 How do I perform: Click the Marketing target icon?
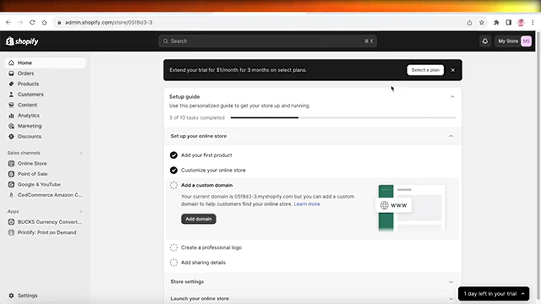pyautogui.click(x=11, y=126)
